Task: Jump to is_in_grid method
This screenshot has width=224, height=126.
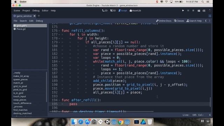Action: click(18, 93)
